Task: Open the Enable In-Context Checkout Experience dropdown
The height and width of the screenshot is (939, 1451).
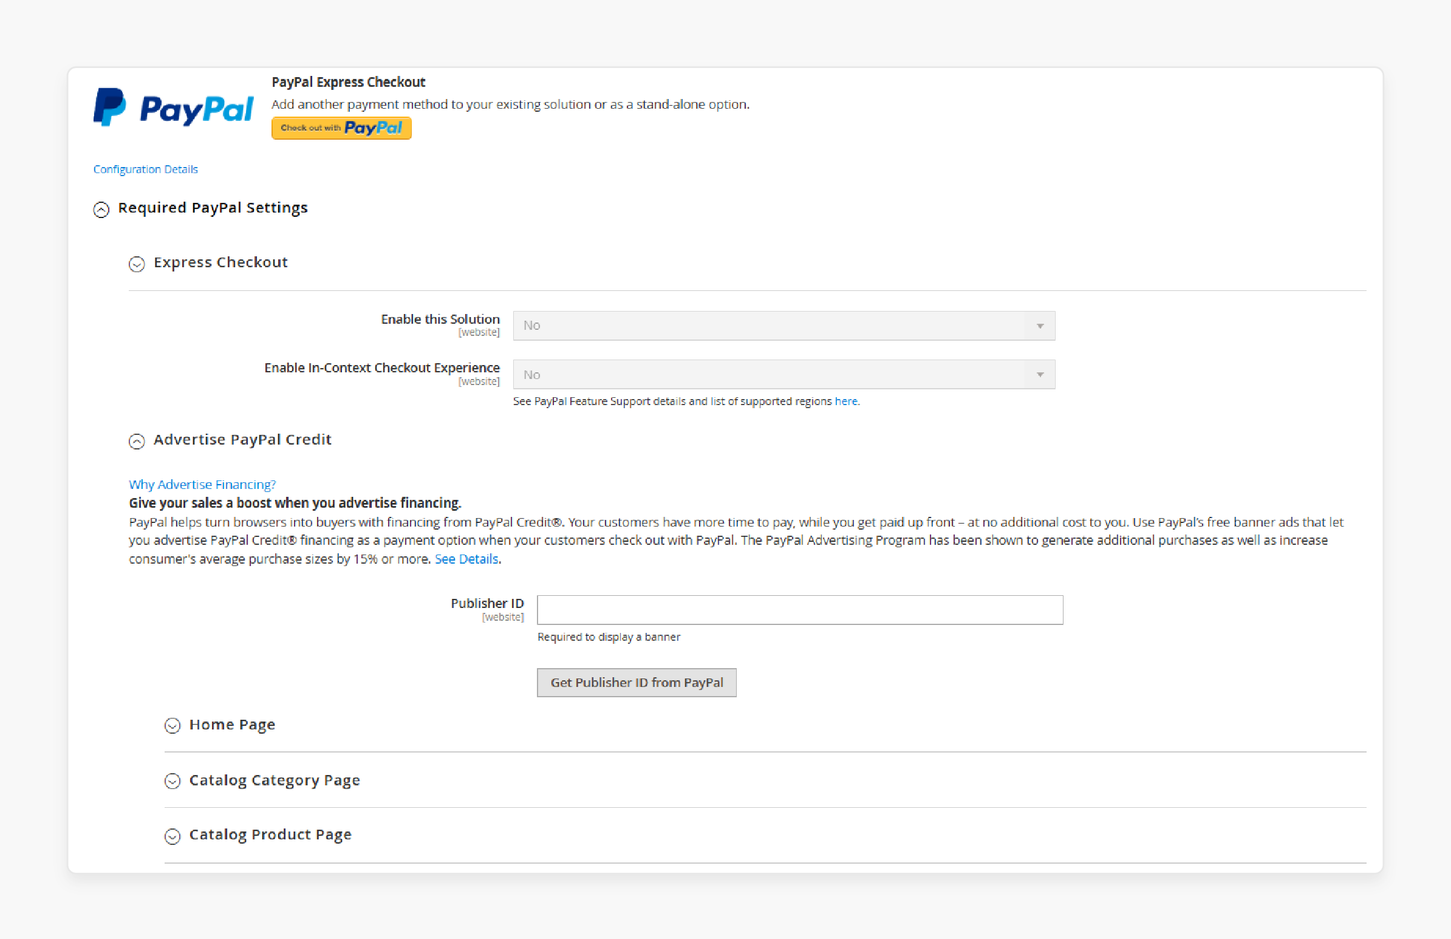Action: click(784, 374)
